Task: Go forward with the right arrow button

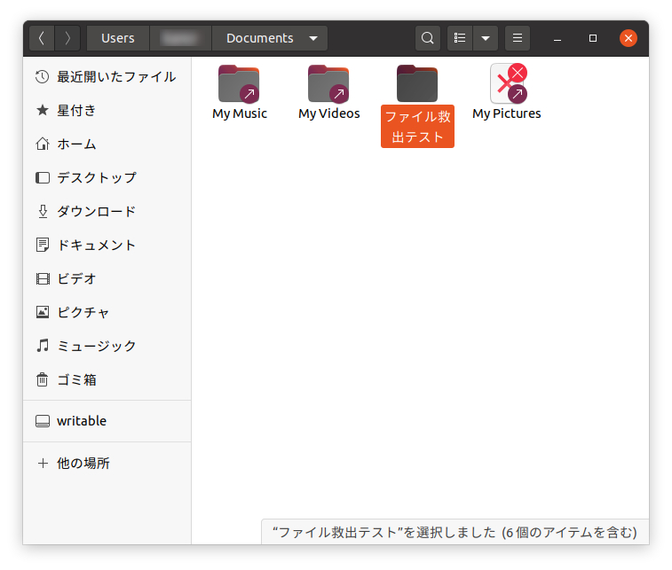Action: click(x=67, y=38)
